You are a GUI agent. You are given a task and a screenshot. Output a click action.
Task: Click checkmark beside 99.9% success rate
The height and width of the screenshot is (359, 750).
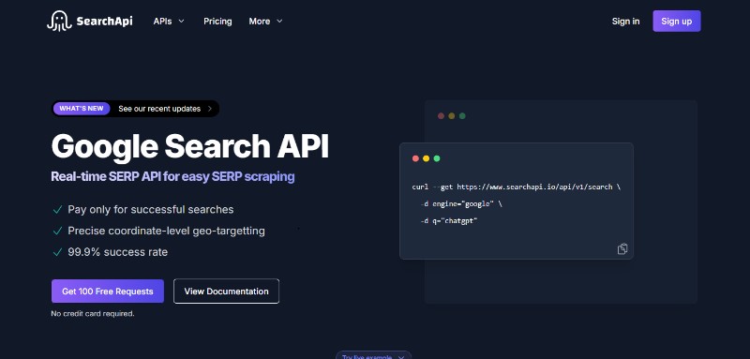57,252
